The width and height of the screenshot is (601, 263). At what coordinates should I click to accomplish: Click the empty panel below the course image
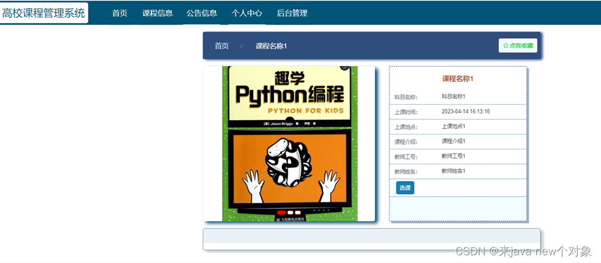(x=371, y=239)
